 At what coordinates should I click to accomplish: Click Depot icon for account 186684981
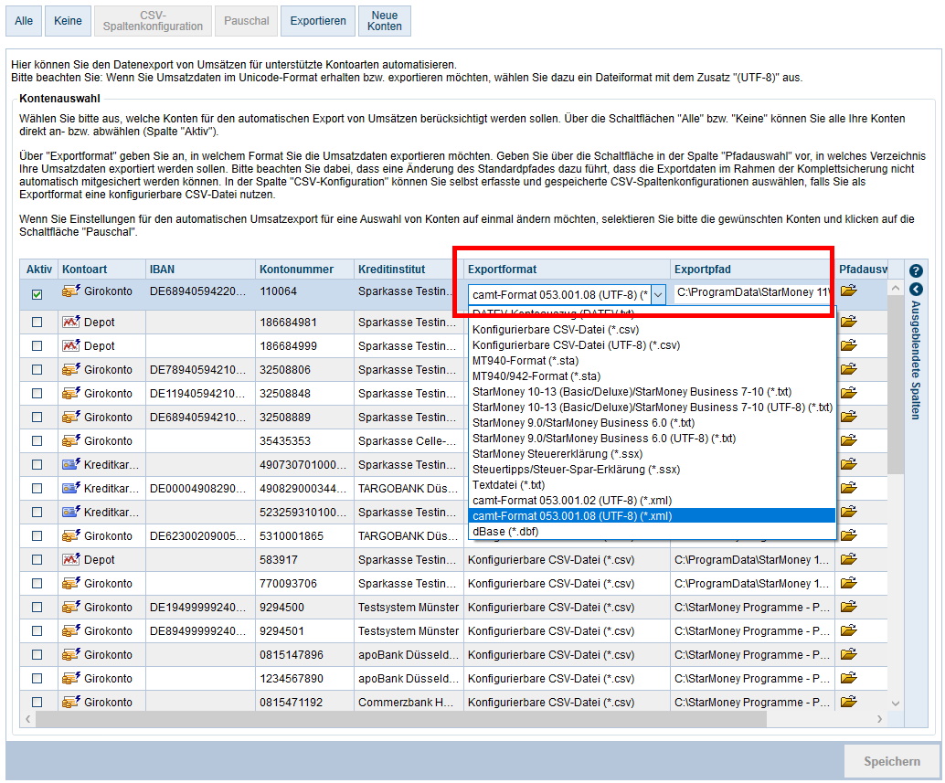(x=71, y=322)
